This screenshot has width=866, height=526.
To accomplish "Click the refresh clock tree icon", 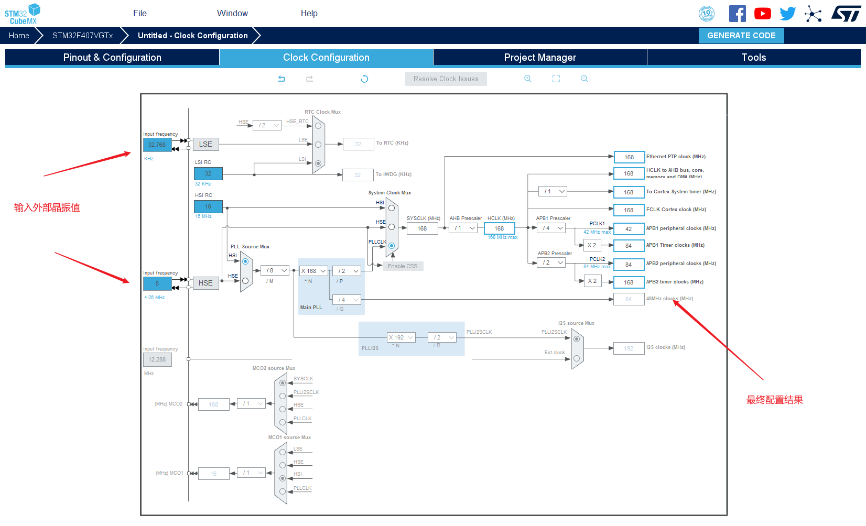I will [x=364, y=79].
